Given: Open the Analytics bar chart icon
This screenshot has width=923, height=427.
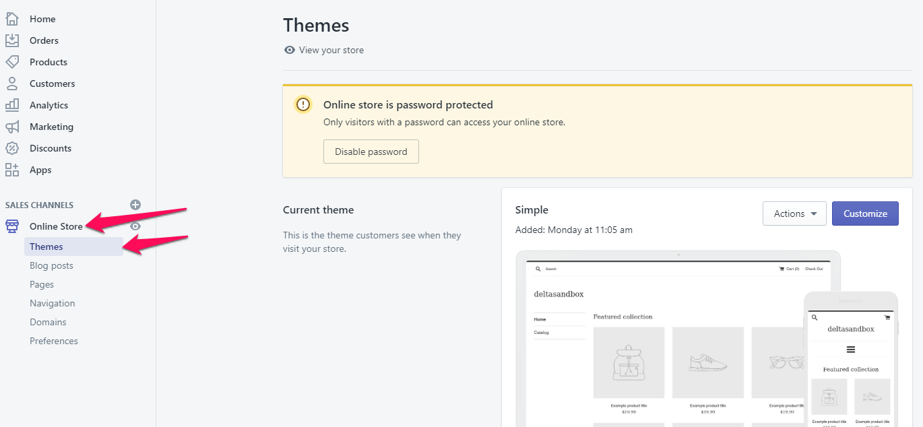Looking at the screenshot, I should pyautogui.click(x=12, y=105).
